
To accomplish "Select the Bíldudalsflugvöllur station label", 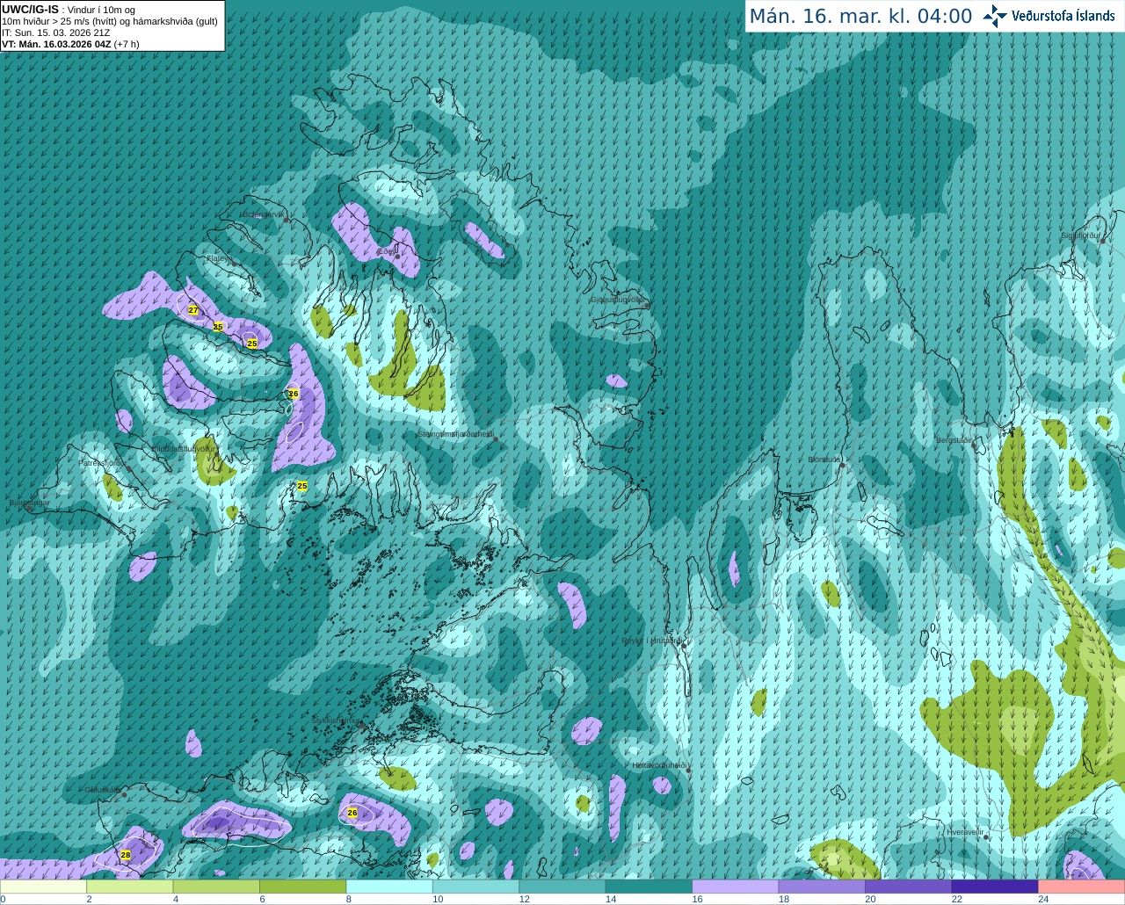I will point(184,448).
